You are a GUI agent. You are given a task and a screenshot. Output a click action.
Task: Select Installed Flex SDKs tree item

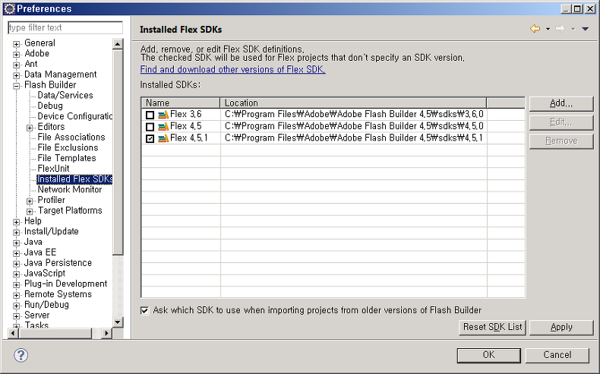(74, 179)
